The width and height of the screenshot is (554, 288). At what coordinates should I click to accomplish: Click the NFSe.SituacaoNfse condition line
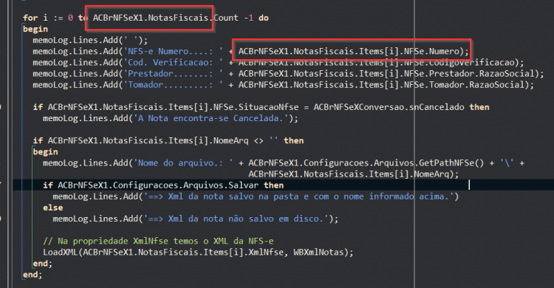[261, 107]
